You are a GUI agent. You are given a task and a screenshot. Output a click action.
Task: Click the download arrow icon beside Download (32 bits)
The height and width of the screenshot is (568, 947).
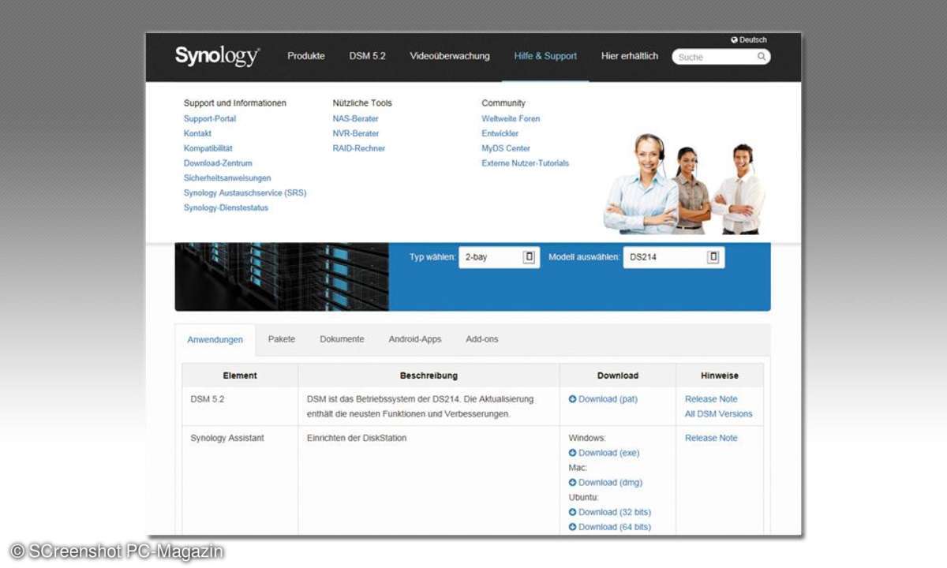pyautogui.click(x=573, y=512)
